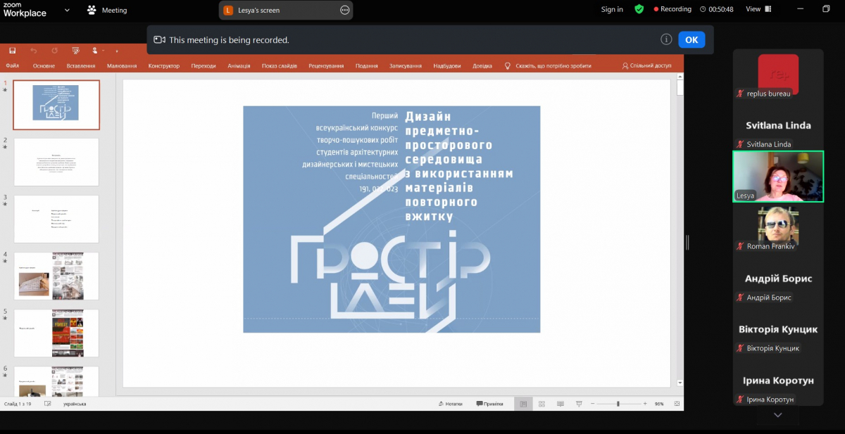Screen dimensions: 845x434
Task: Click the green encryption shield icon
Action: pyautogui.click(x=639, y=9)
